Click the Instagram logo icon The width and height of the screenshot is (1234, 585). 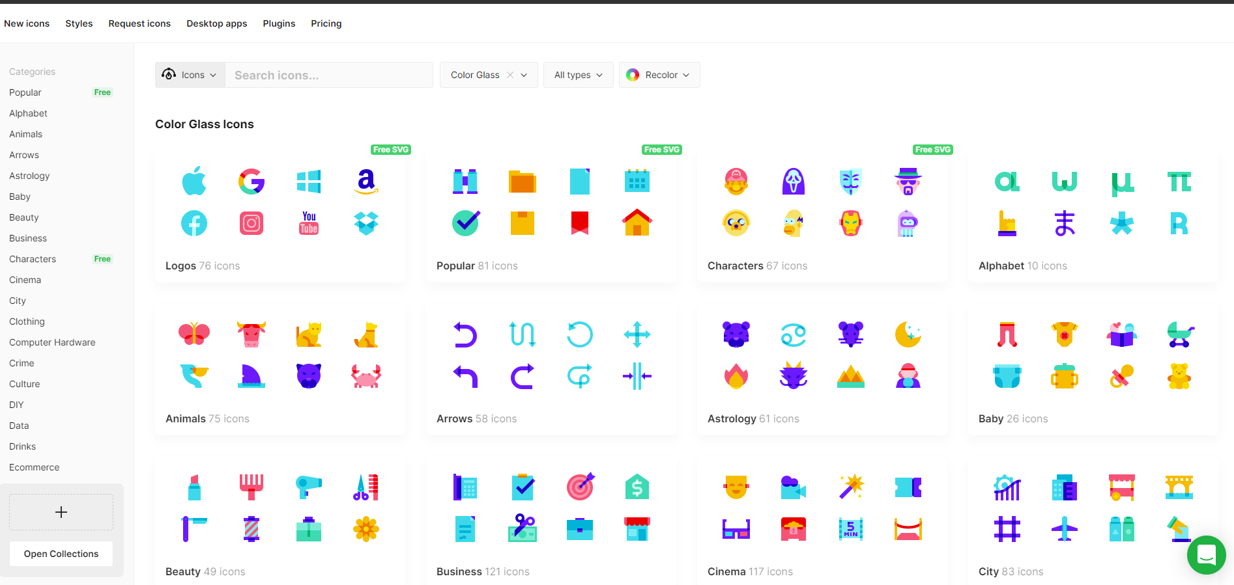click(x=251, y=223)
